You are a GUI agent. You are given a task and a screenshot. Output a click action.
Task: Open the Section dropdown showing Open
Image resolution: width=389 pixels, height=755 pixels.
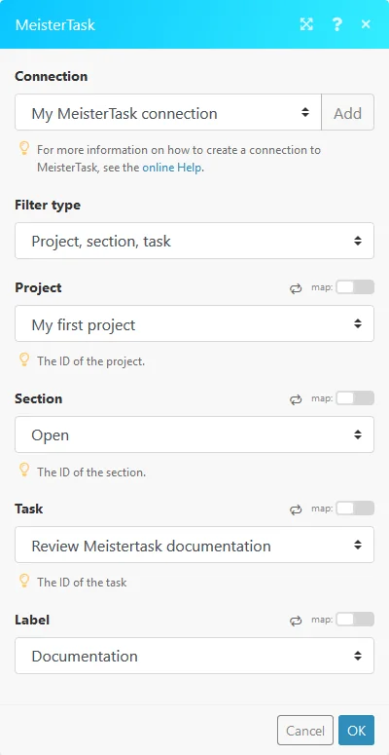tap(194, 434)
